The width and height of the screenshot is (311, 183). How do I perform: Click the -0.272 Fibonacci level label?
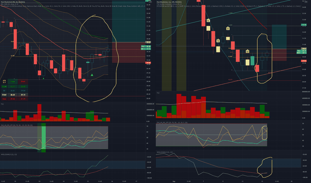230,80
